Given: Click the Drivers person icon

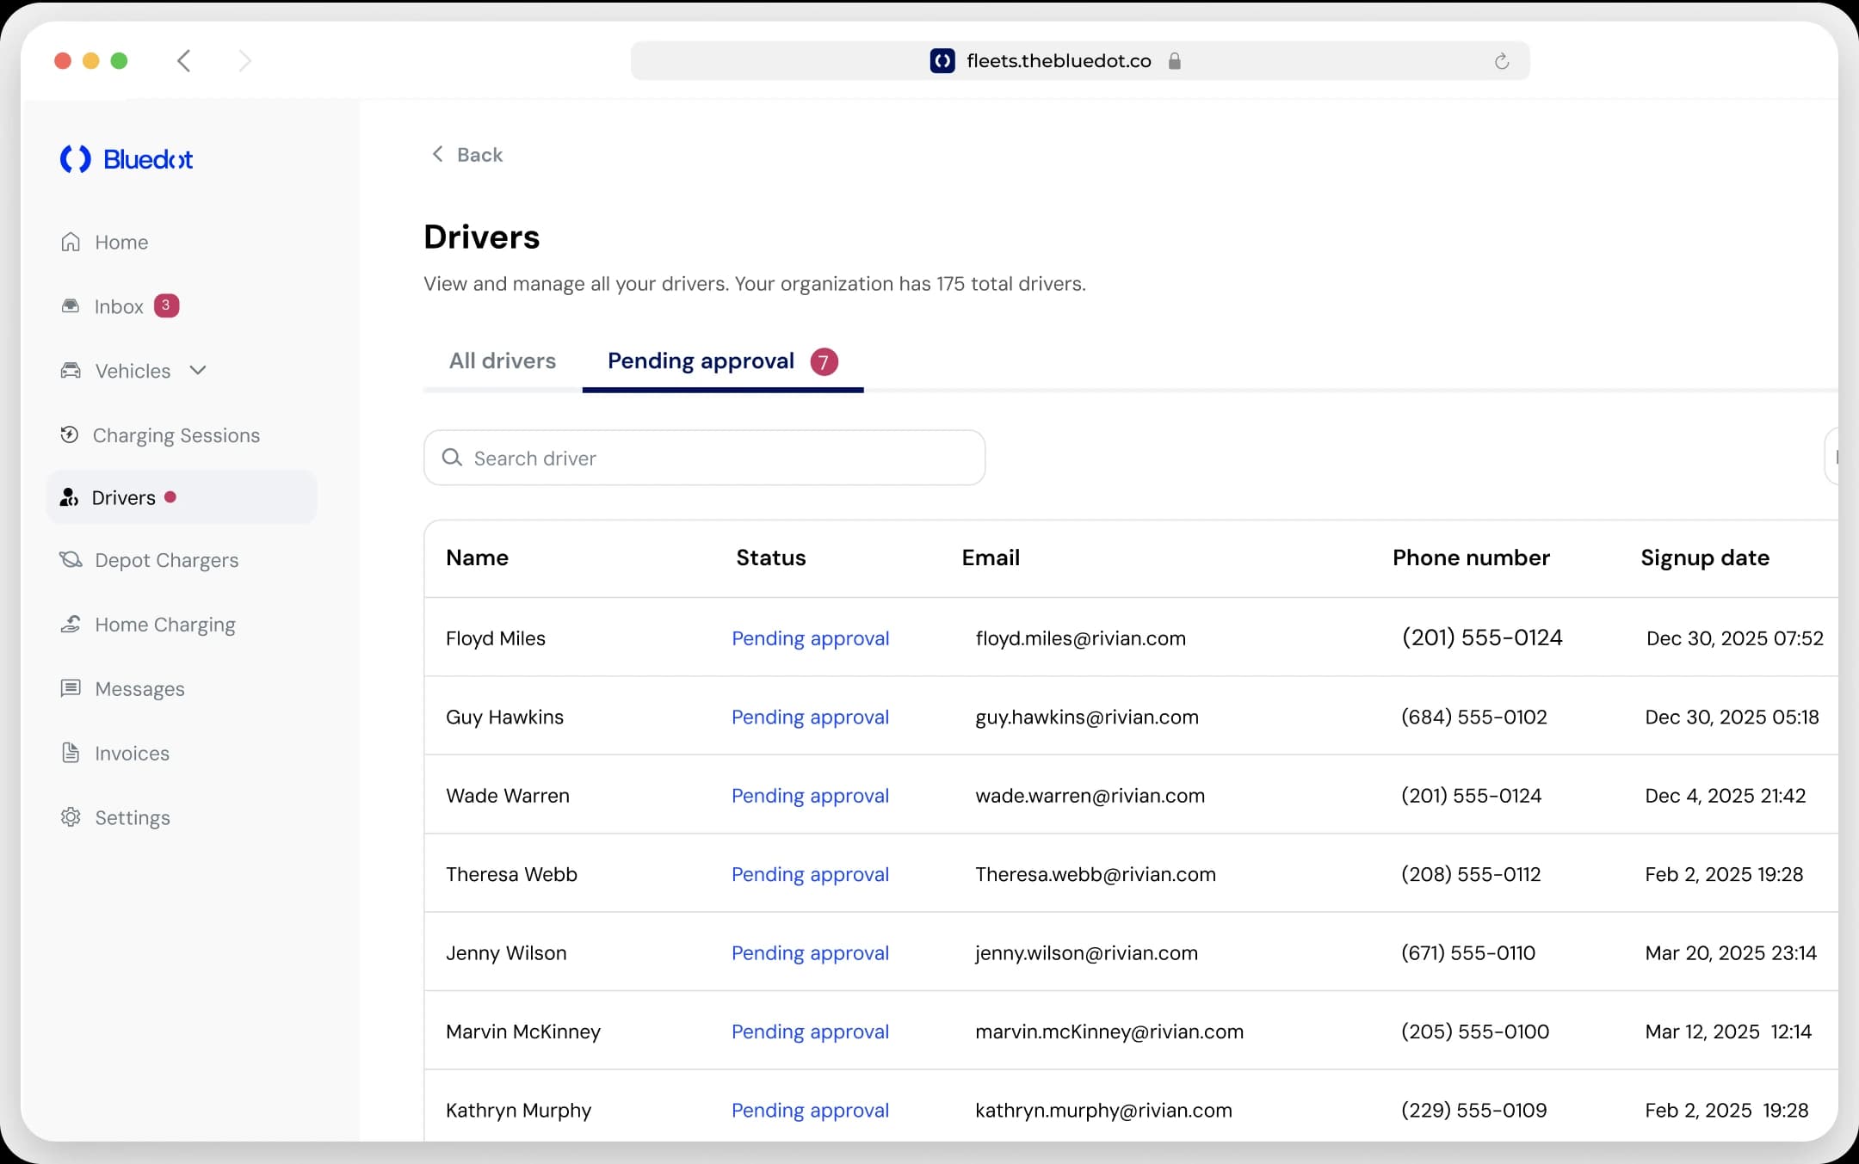Looking at the screenshot, I should point(70,497).
